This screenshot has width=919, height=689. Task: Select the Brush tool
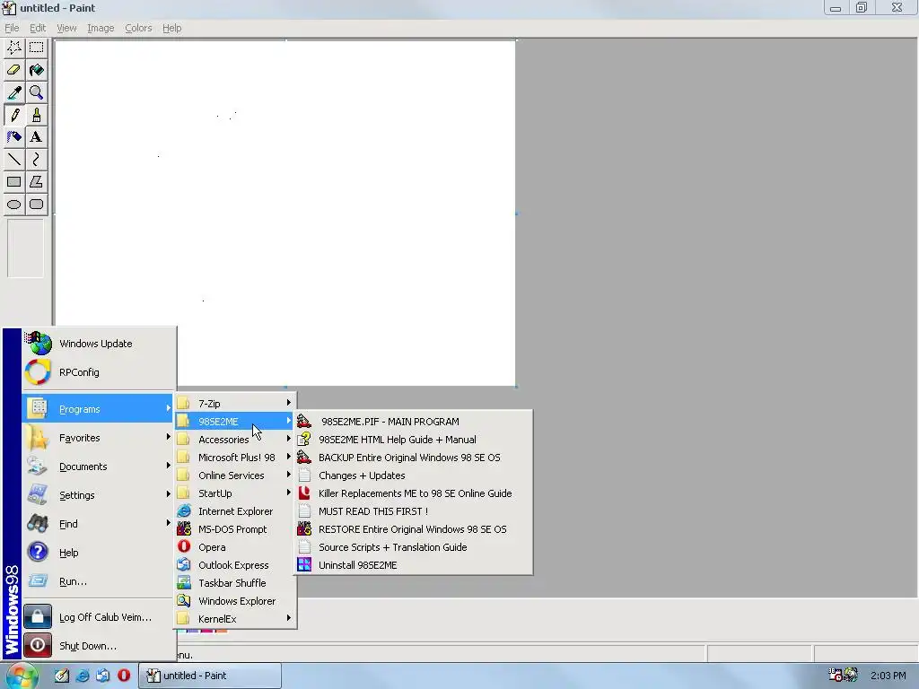(x=36, y=115)
